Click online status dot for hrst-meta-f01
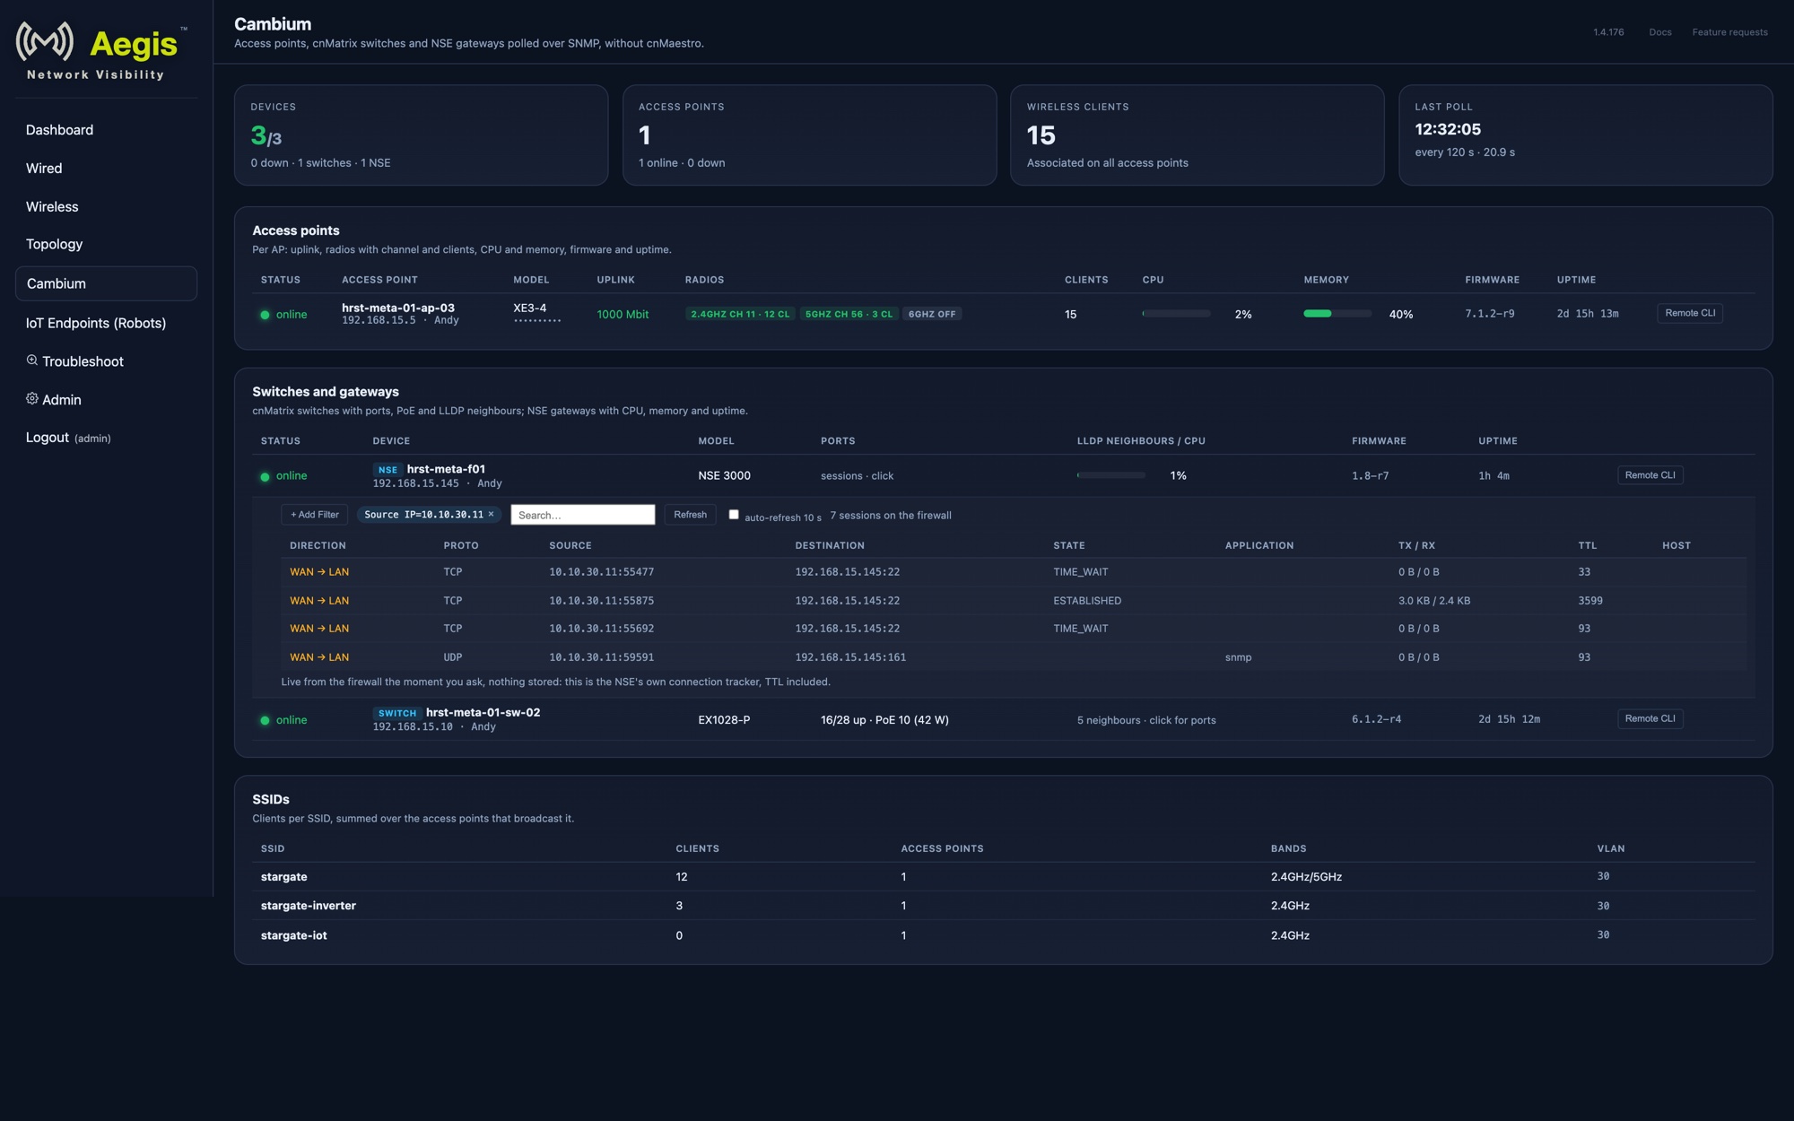 [x=265, y=476]
